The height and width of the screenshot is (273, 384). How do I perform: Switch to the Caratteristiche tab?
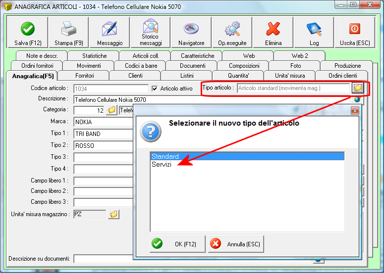coord(197,56)
